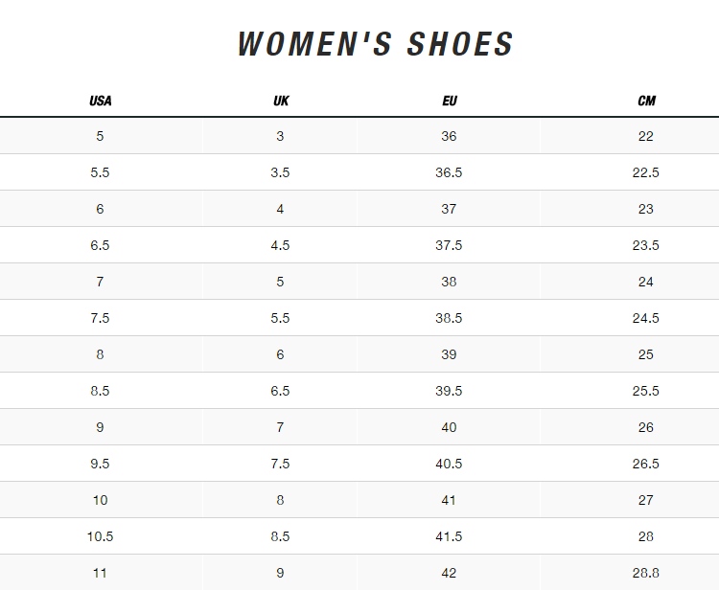
Task: Select the UK column header
Action: [280, 101]
